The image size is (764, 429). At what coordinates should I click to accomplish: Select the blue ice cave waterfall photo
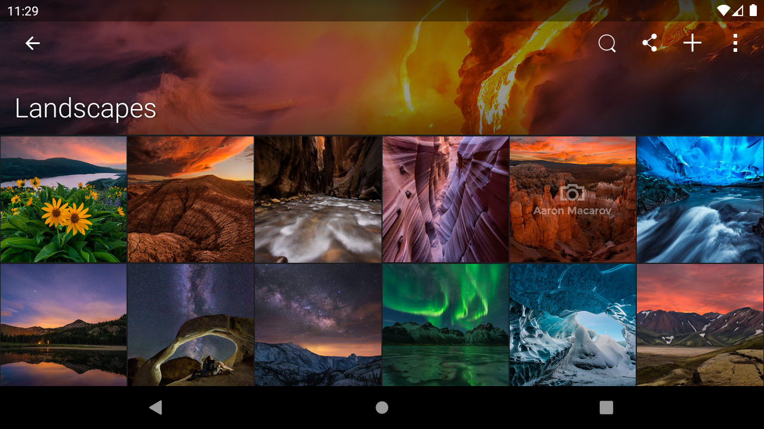pyautogui.click(x=699, y=199)
